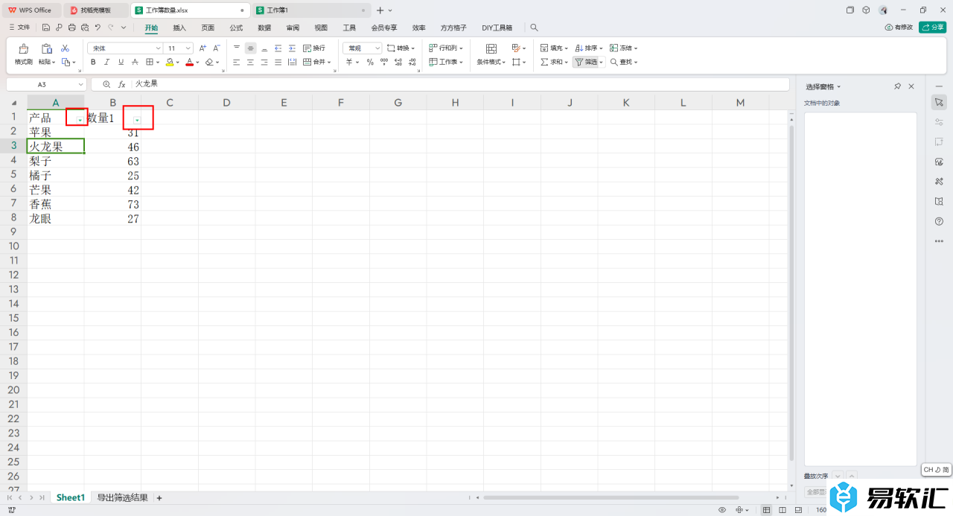Toggle Strikethrough formatting

[x=135, y=62]
